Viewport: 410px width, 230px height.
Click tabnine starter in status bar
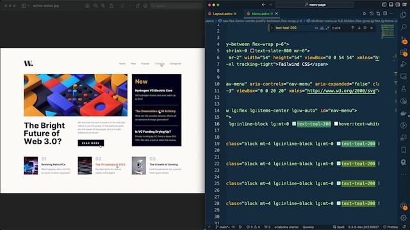coord(286,227)
